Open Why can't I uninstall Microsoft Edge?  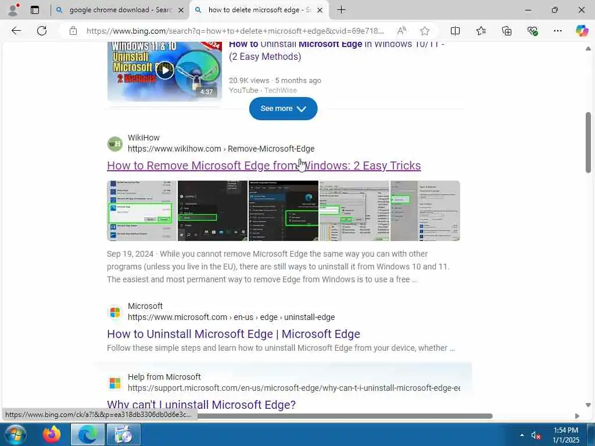201,405
